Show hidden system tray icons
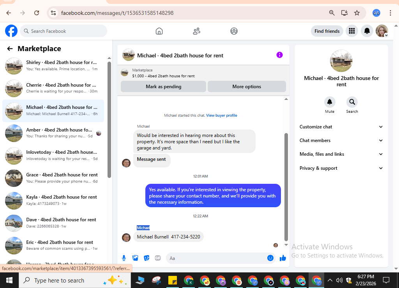The image size is (399, 288). click(x=330, y=280)
